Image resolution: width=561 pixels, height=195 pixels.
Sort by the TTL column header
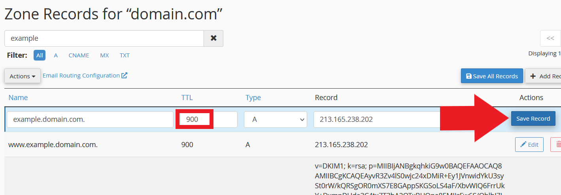pos(187,97)
